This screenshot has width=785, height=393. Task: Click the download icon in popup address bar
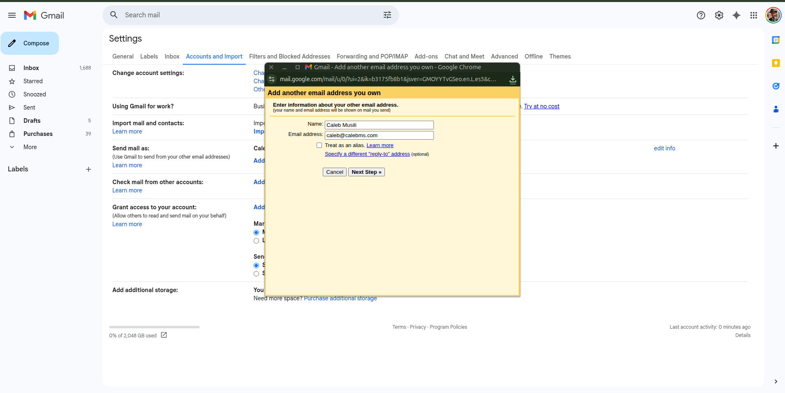click(x=513, y=80)
